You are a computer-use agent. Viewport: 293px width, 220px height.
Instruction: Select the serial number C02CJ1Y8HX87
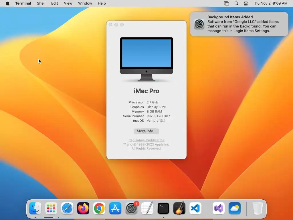coord(158,116)
